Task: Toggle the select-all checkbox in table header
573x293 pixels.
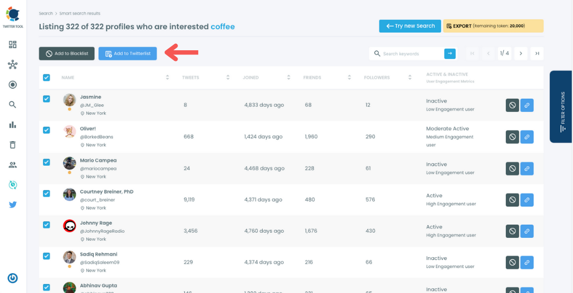Action: (47, 78)
